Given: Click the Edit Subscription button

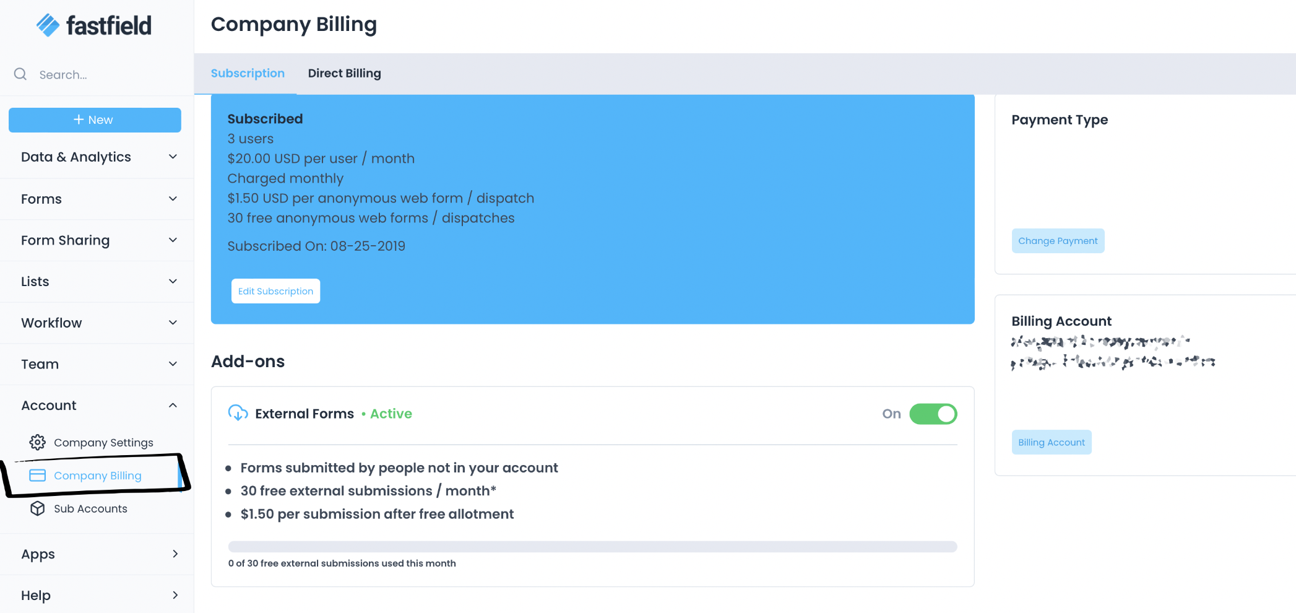Looking at the screenshot, I should pyautogui.click(x=275, y=291).
